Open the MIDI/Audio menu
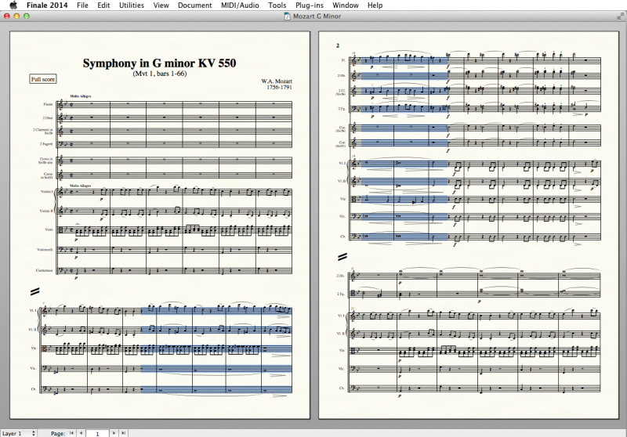627x437 pixels. coord(240,5)
